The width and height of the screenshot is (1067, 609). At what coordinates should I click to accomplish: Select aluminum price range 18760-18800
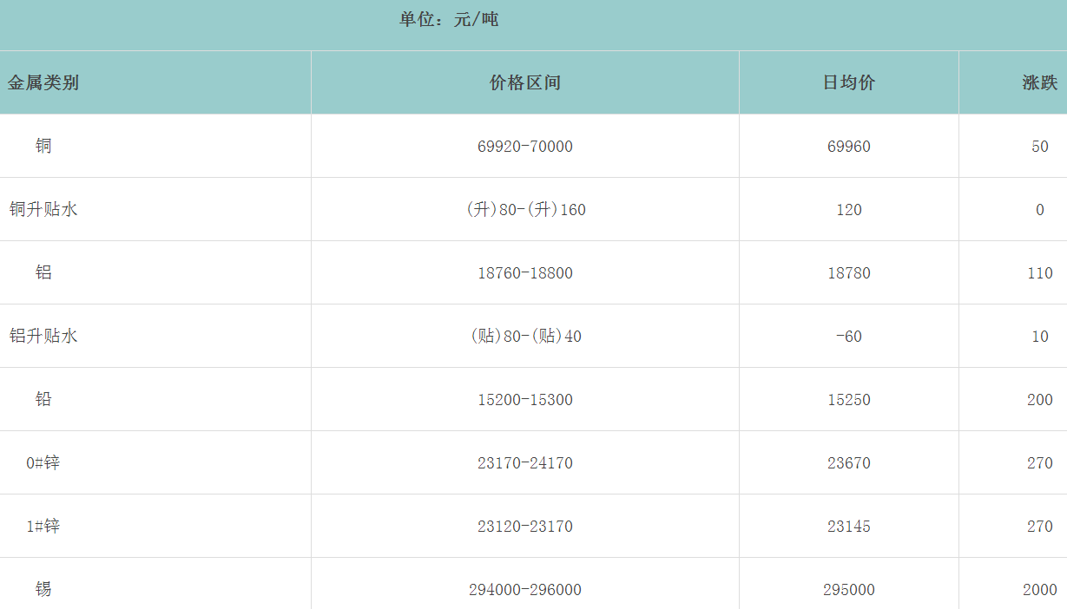click(x=524, y=273)
